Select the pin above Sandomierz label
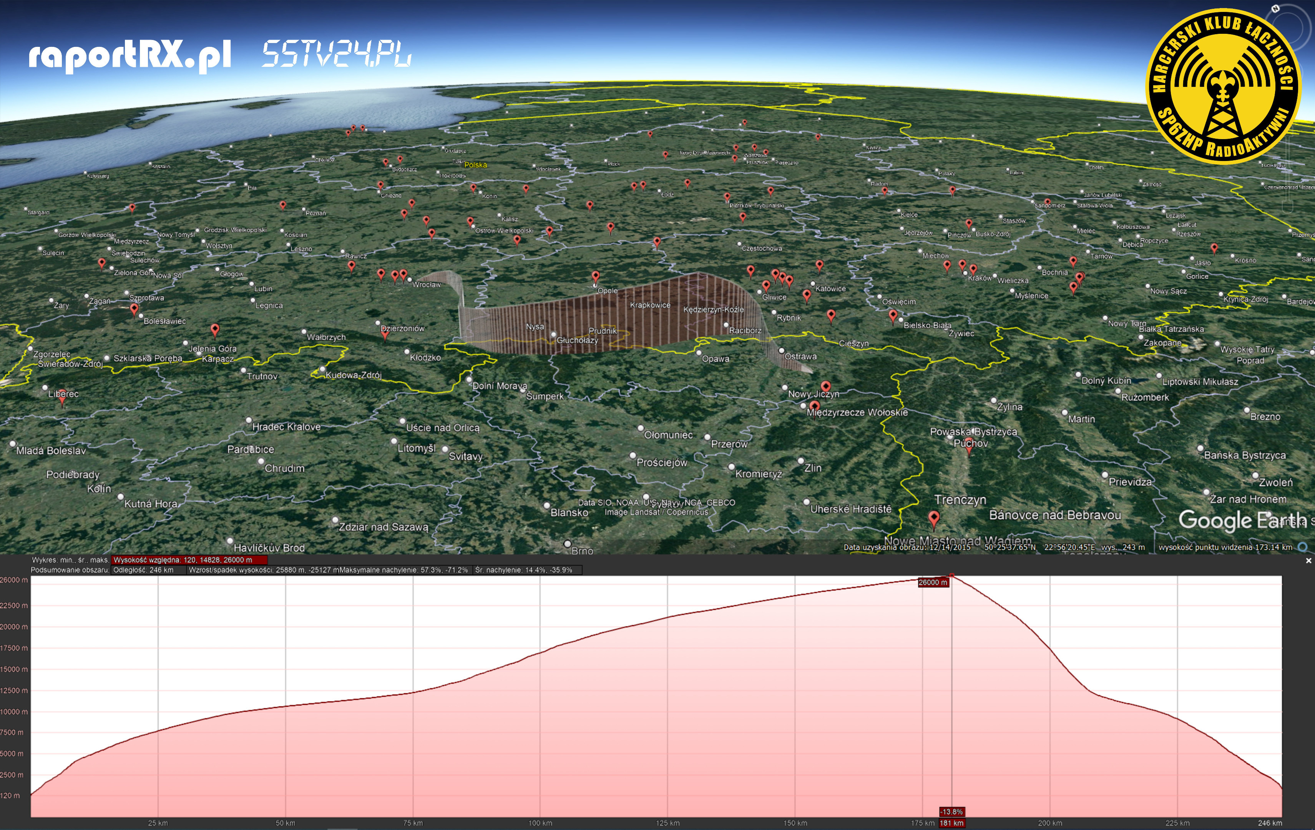 (1048, 203)
